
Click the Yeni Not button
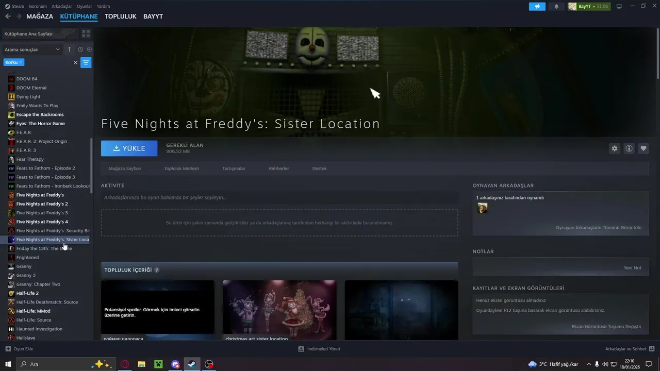[633, 268]
